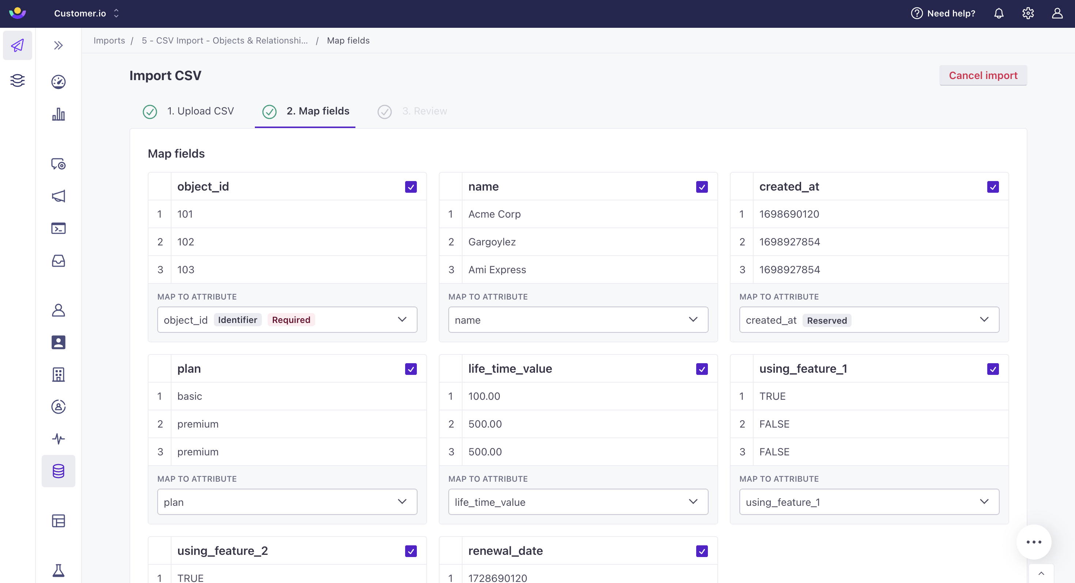Open the three-dots chat bubble

1034,542
